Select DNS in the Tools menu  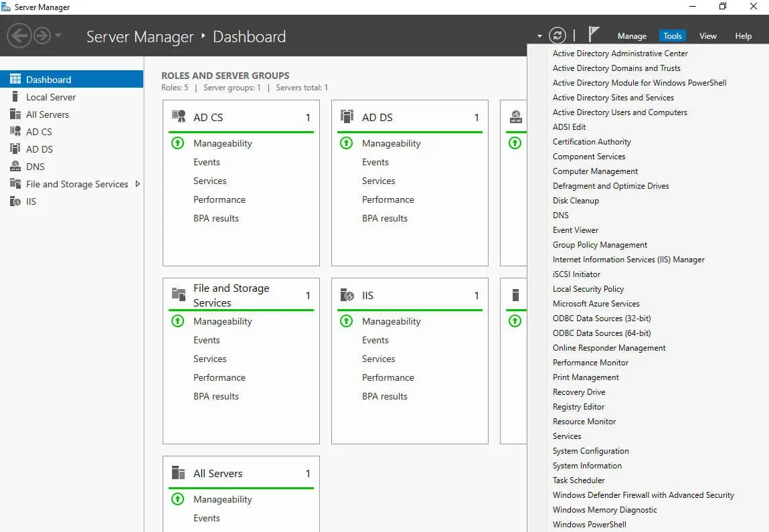coord(561,215)
